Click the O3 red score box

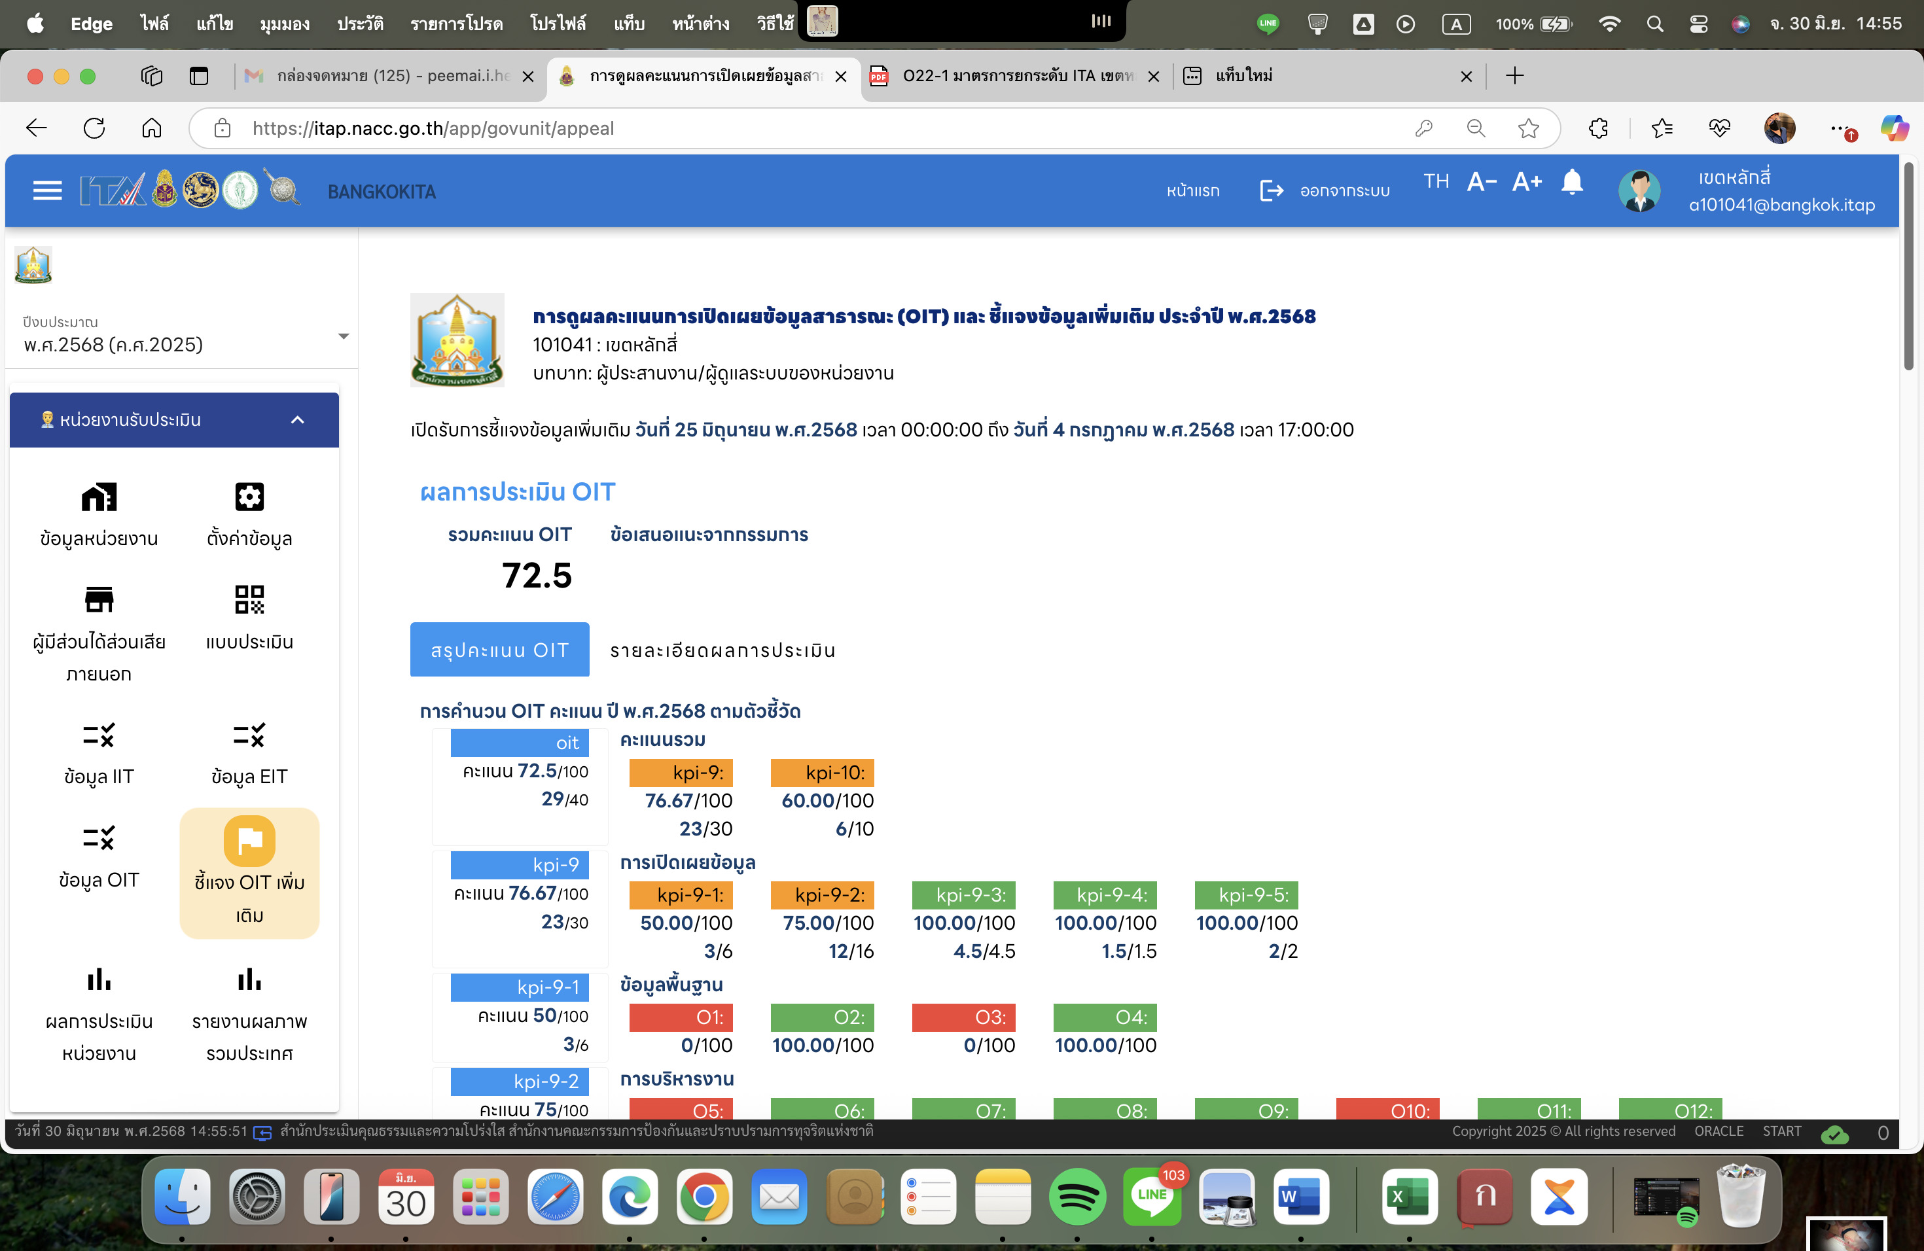963,1017
